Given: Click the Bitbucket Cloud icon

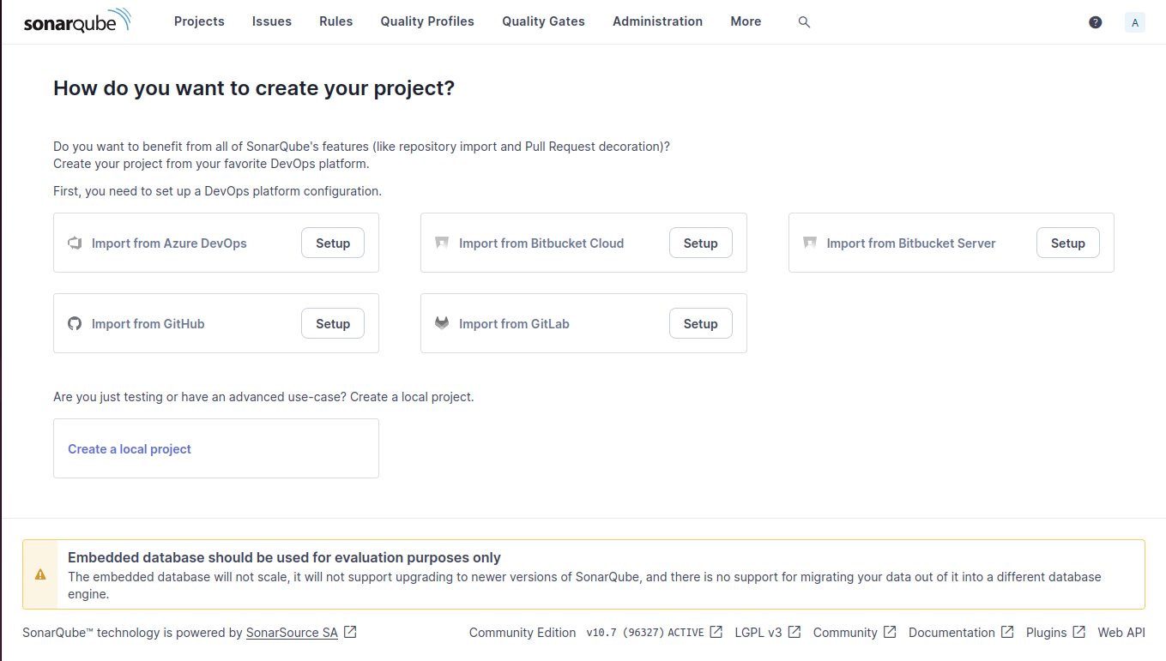Looking at the screenshot, I should coord(442,243).
